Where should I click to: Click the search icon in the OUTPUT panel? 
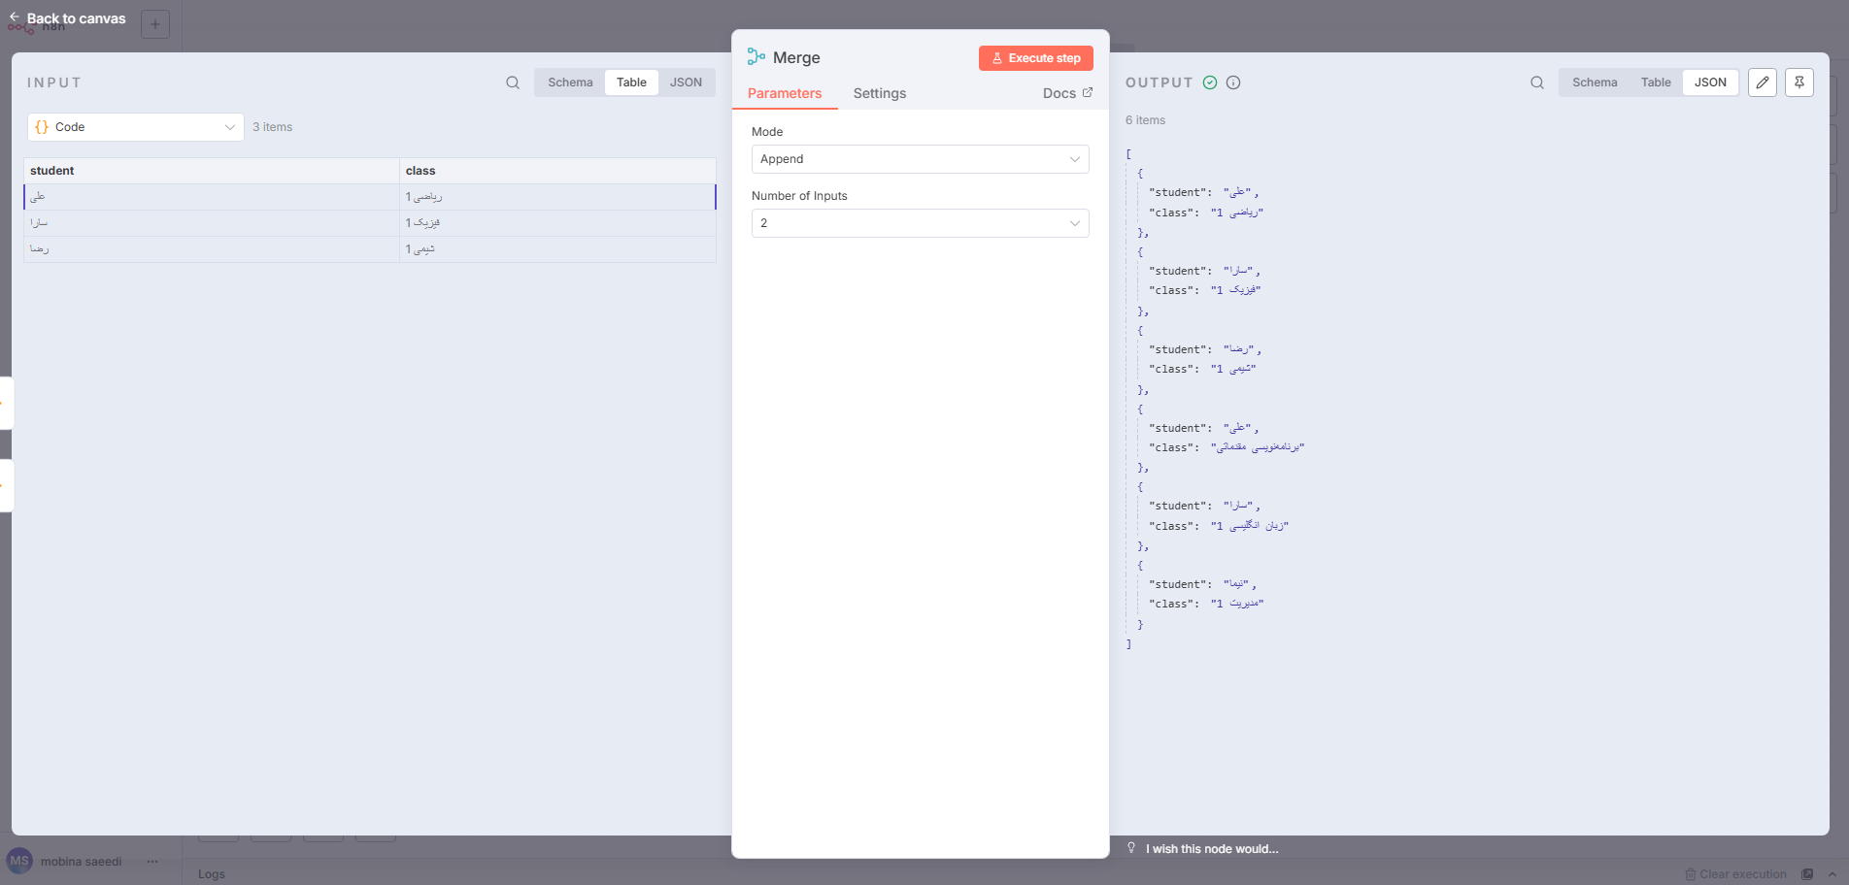pos(1535,82)
